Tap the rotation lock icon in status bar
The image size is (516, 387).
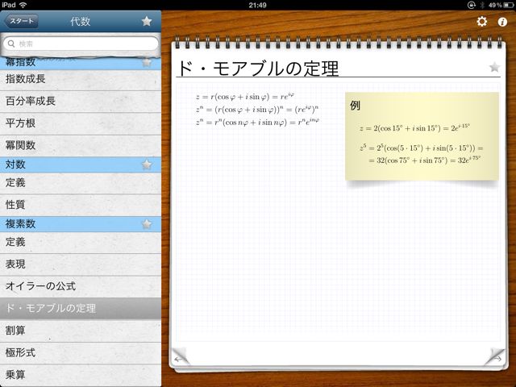471,5
